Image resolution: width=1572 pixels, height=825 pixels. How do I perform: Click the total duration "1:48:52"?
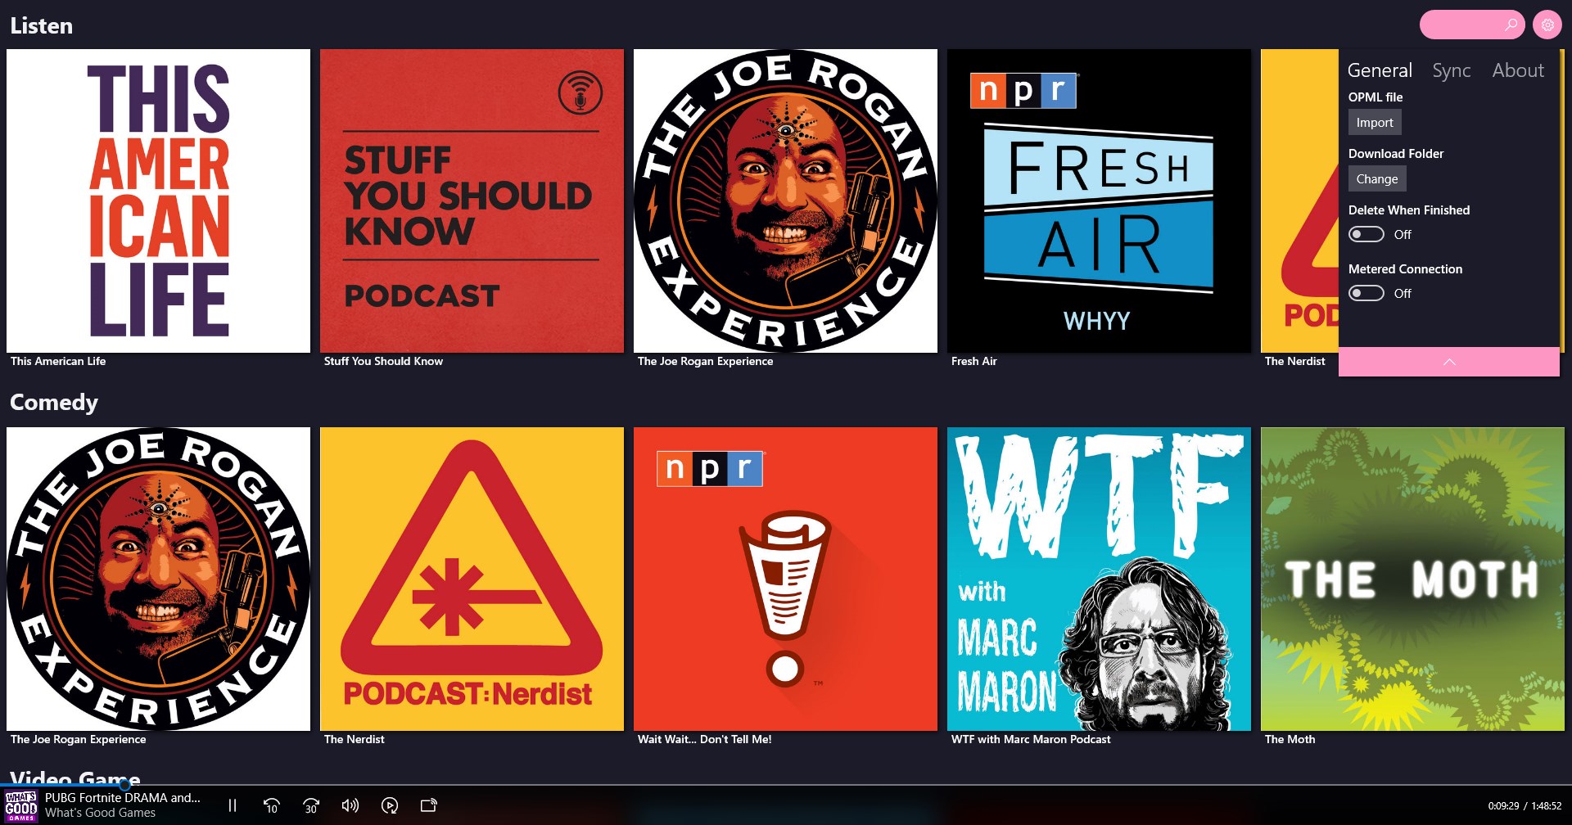click(1547, 806)
